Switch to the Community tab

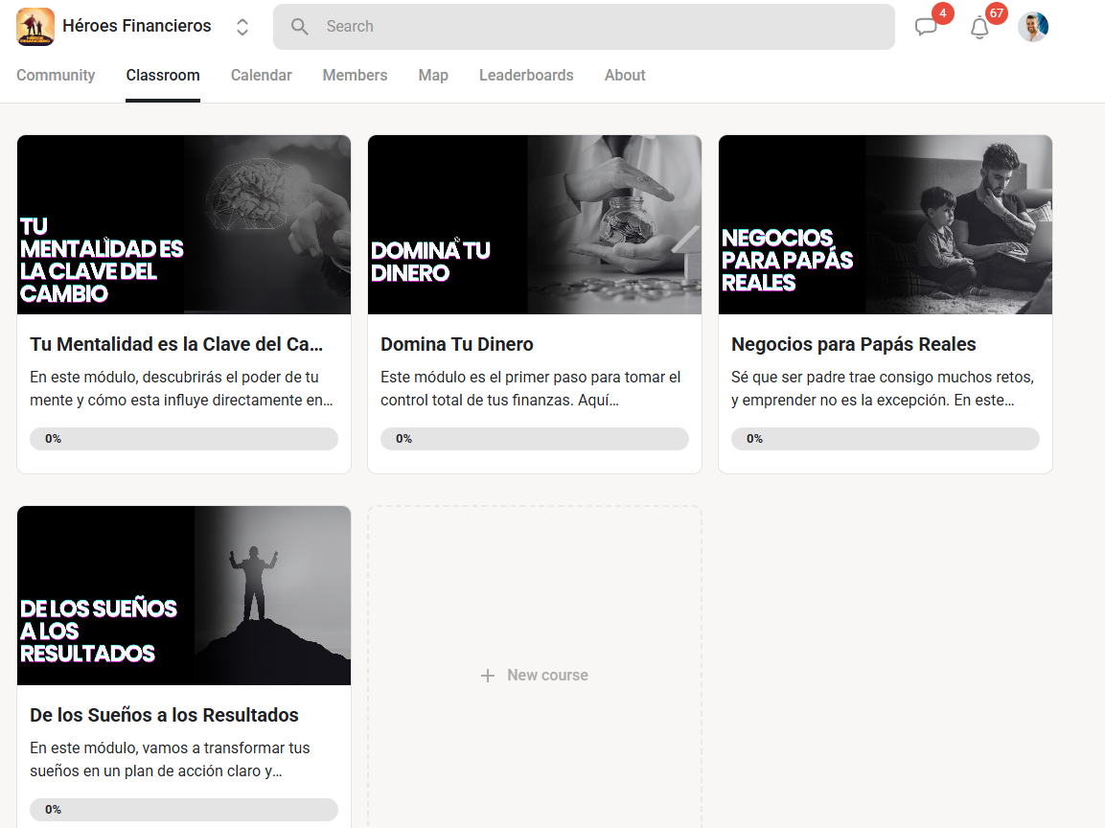tap(56, 76)
